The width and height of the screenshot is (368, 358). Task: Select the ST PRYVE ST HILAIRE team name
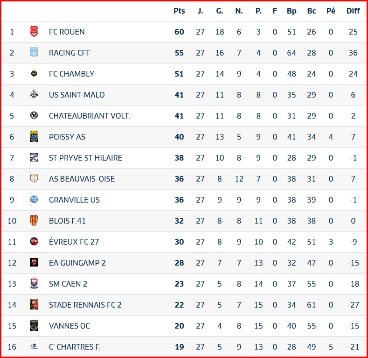pos(85,158)
